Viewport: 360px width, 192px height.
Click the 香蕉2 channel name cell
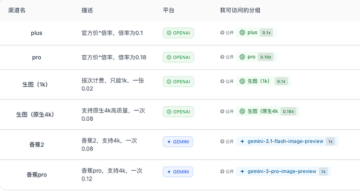(37, 145)
